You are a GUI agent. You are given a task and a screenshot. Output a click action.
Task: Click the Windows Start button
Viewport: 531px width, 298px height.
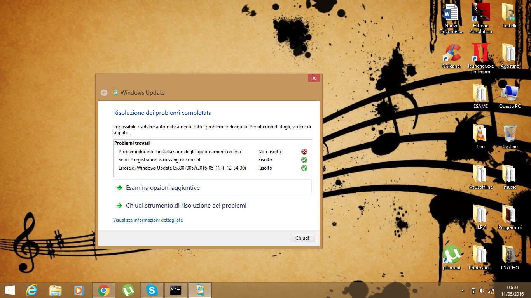pos(10,290)
